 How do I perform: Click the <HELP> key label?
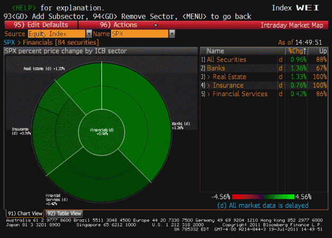[x=24, y=8]
